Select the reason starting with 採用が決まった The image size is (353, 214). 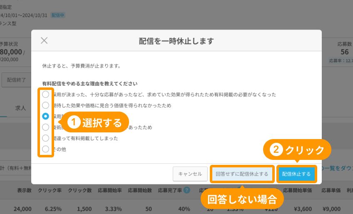(45, 95)
